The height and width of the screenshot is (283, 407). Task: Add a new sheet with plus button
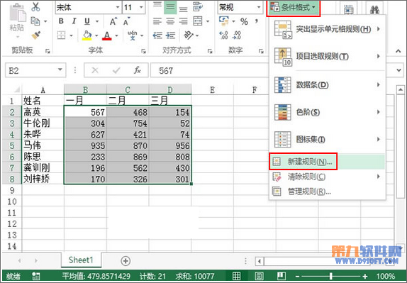coord(126,261)
